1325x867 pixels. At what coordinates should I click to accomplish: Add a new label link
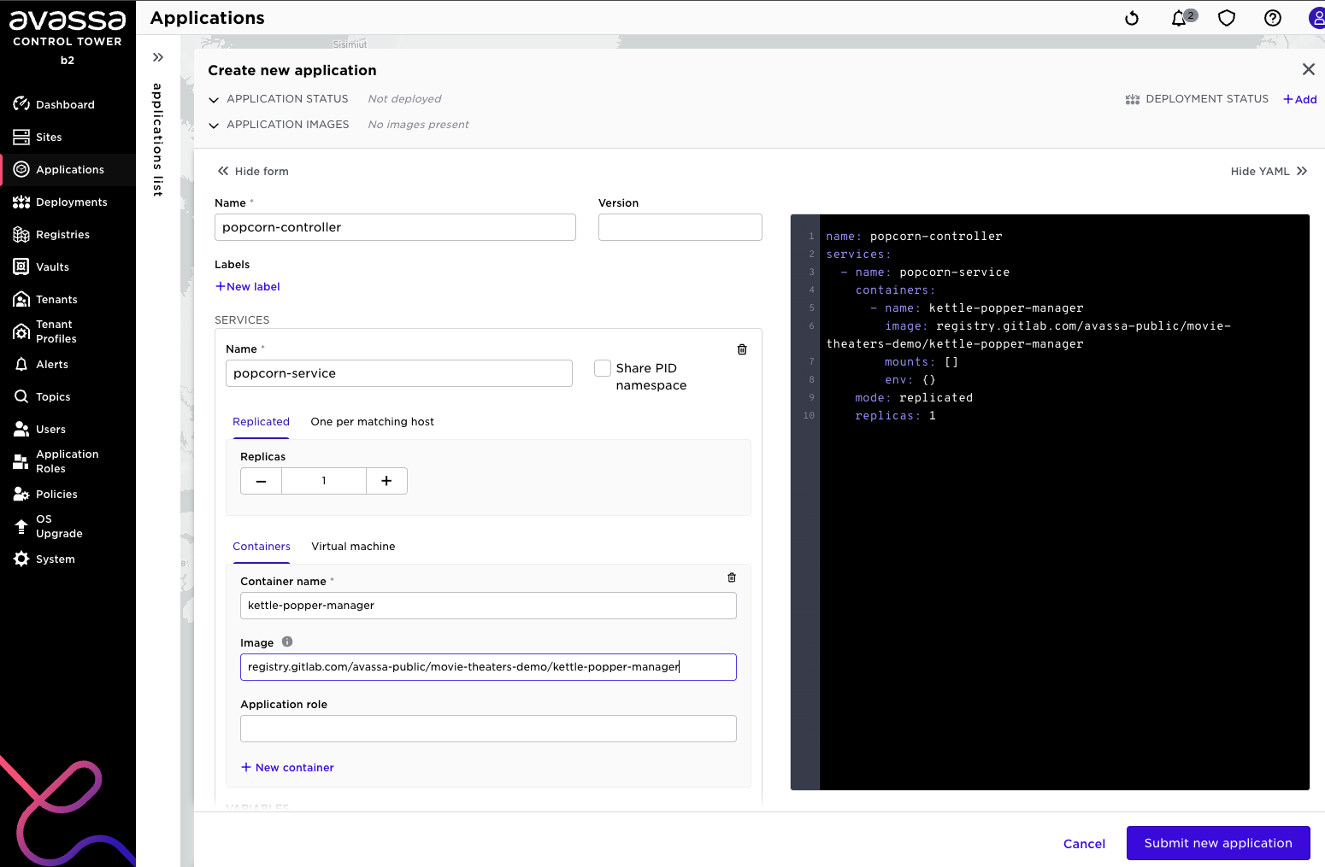[248, 287]
